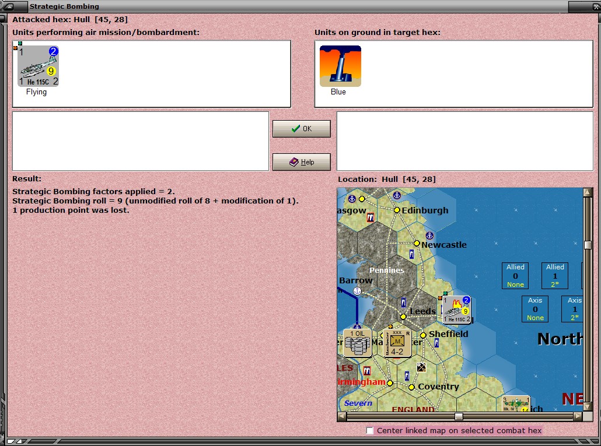Click the 'Strategic Bombing roll = 9' result line
Screen dimensions: 601x446
(155, 201)
